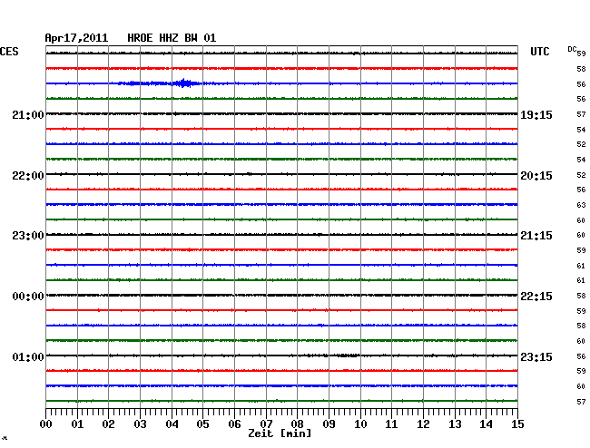The image size is (590, 448).
Task: Select the 19:15 UTC time label
Action: [x=536, y=115]
